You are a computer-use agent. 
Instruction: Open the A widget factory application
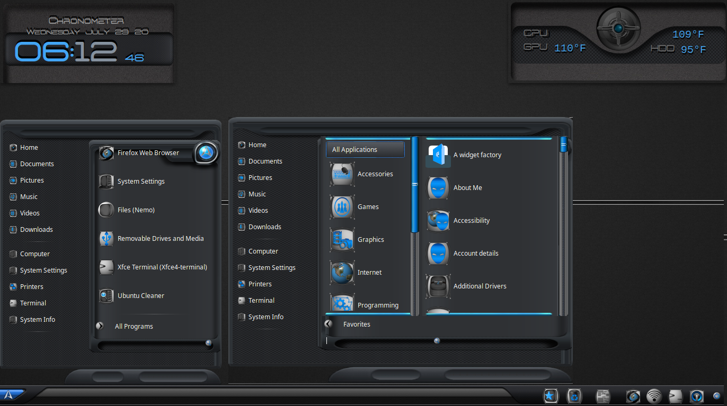coord(477,155)
